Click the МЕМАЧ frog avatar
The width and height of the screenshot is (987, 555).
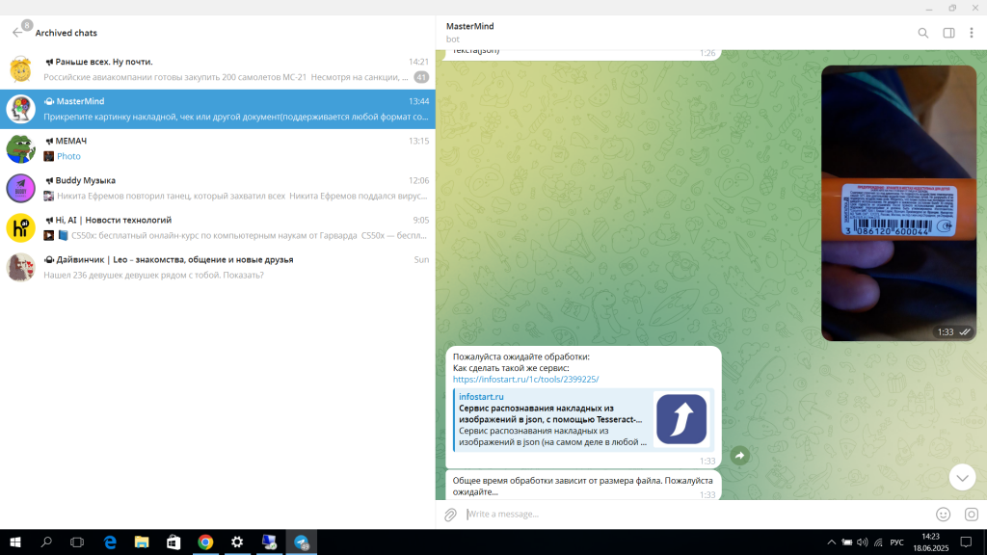click(21, 148)
